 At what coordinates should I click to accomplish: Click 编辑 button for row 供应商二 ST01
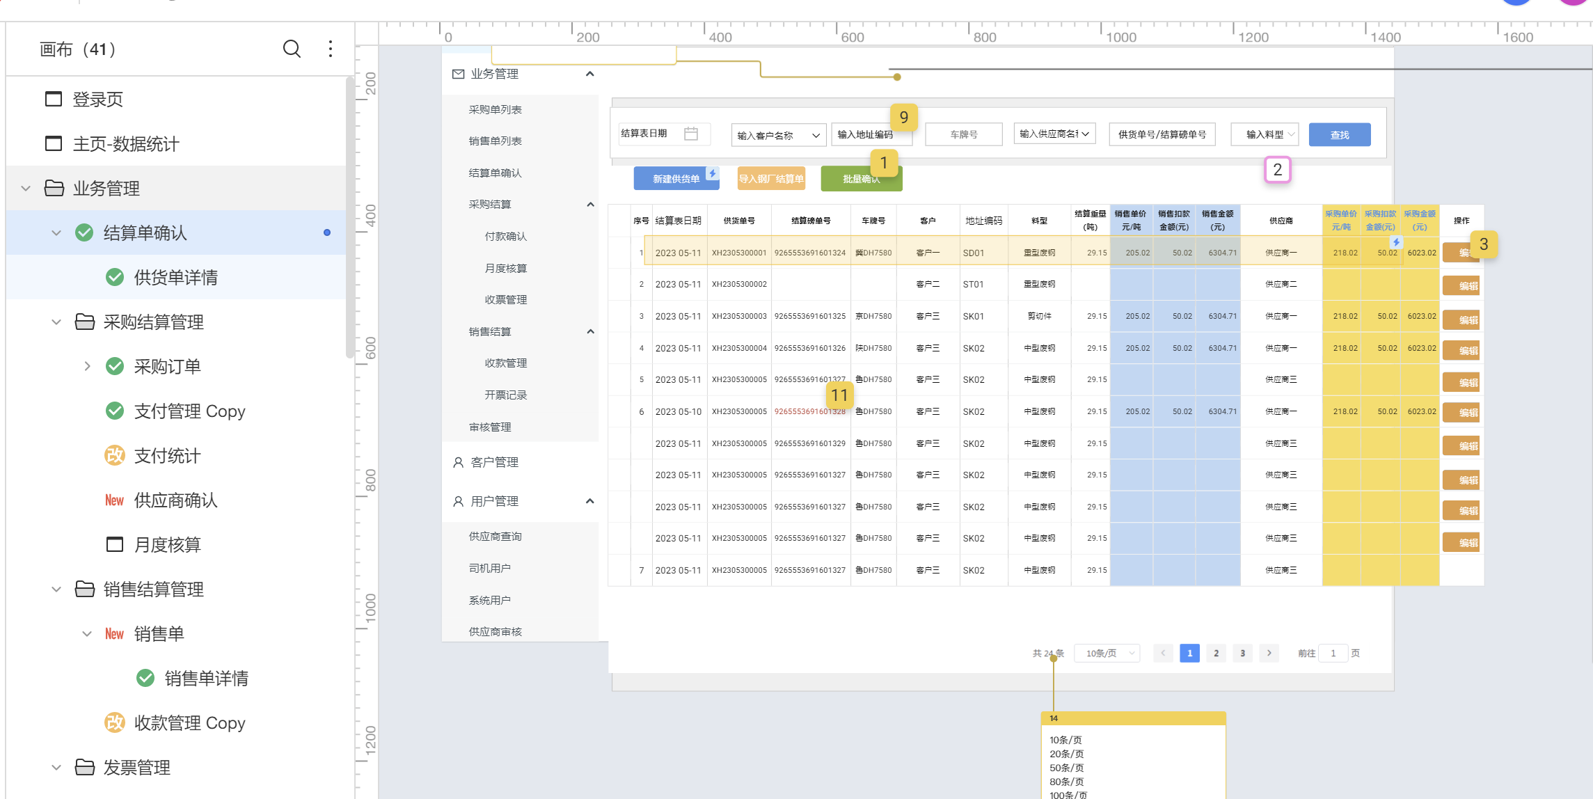[1461, 286]
